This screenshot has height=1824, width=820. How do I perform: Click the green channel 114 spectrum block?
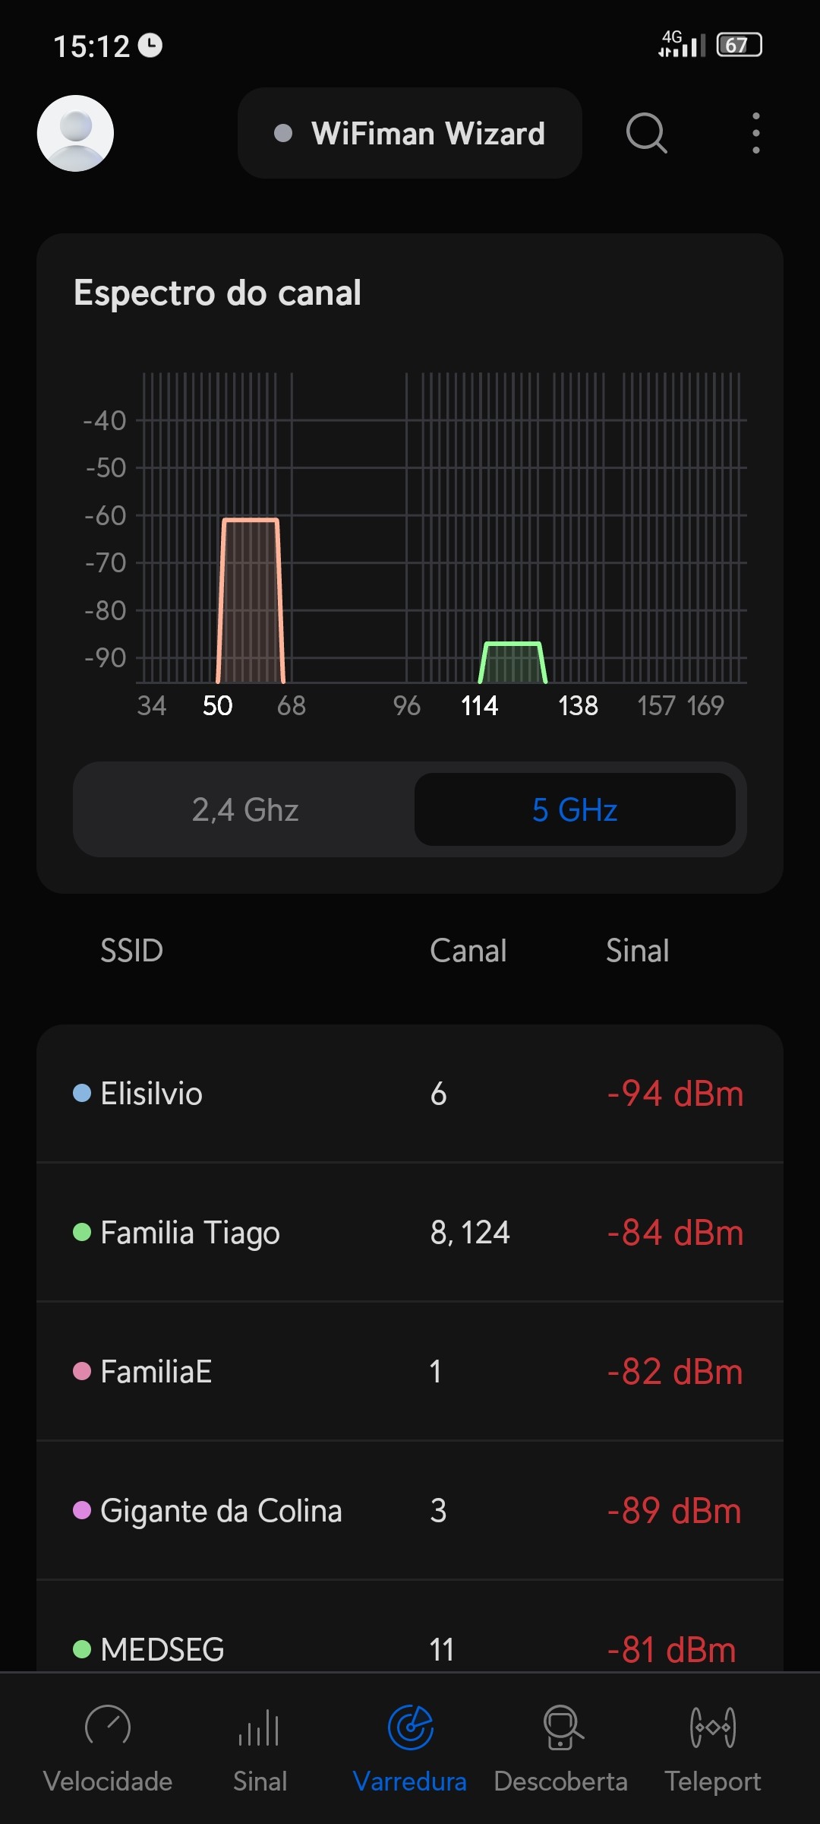(x=512, y=663)
